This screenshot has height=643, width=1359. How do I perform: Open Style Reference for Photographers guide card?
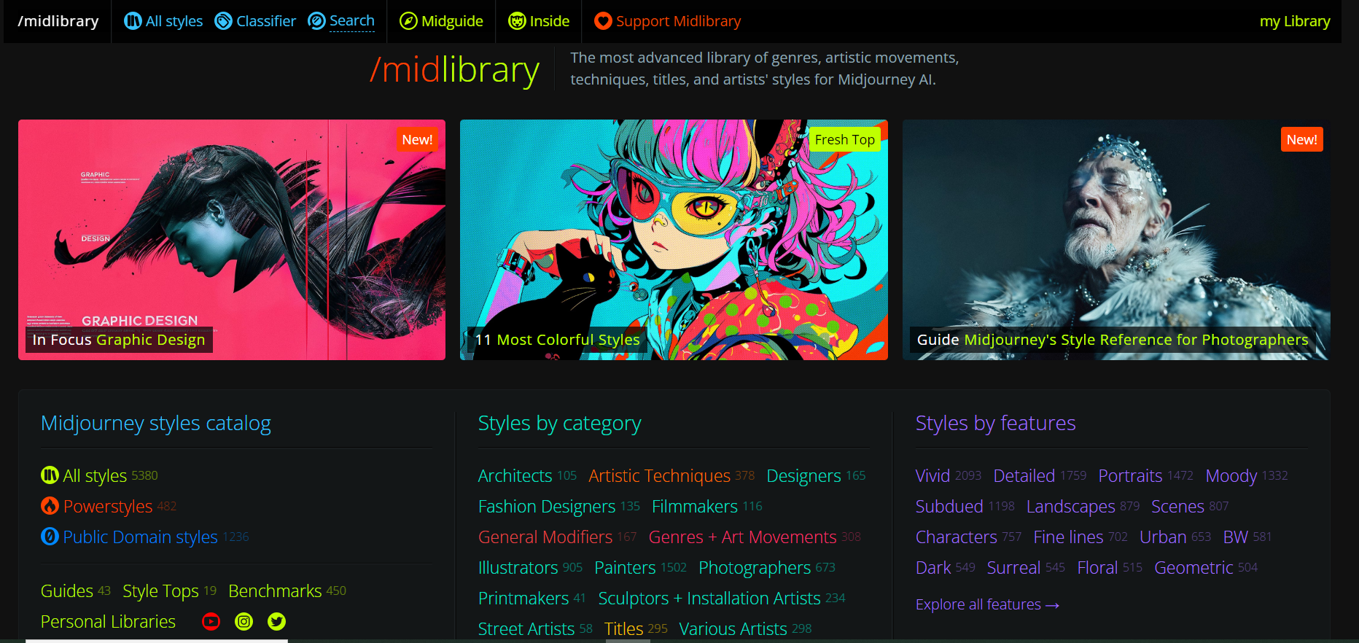[x=1116, y=240]
